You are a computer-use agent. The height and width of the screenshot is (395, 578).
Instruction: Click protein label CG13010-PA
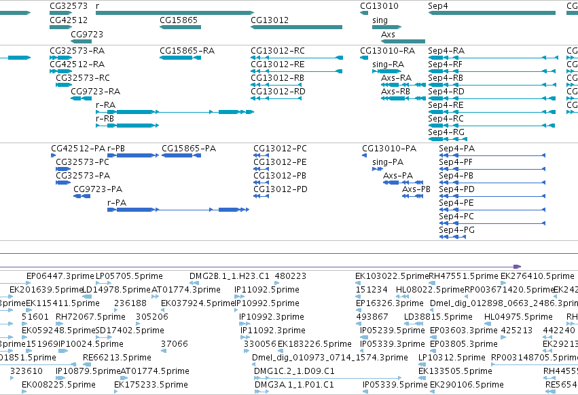pyautogui.click(x=389, y=149)
